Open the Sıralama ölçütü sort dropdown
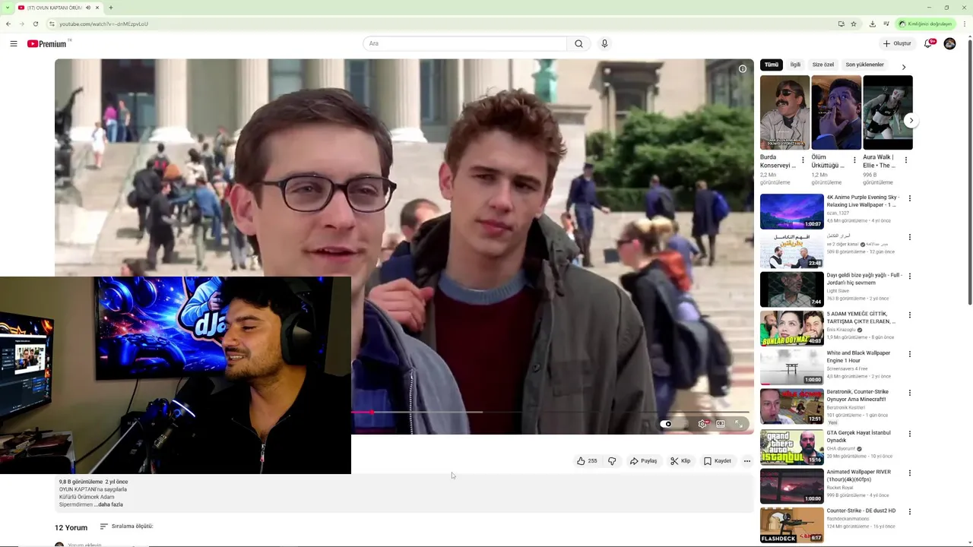This screenshot has width=973, height=547. (x=126, y=526)
